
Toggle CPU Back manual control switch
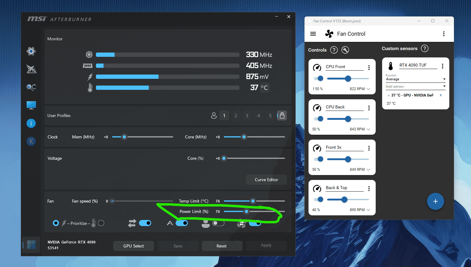(x=319, y=119)
